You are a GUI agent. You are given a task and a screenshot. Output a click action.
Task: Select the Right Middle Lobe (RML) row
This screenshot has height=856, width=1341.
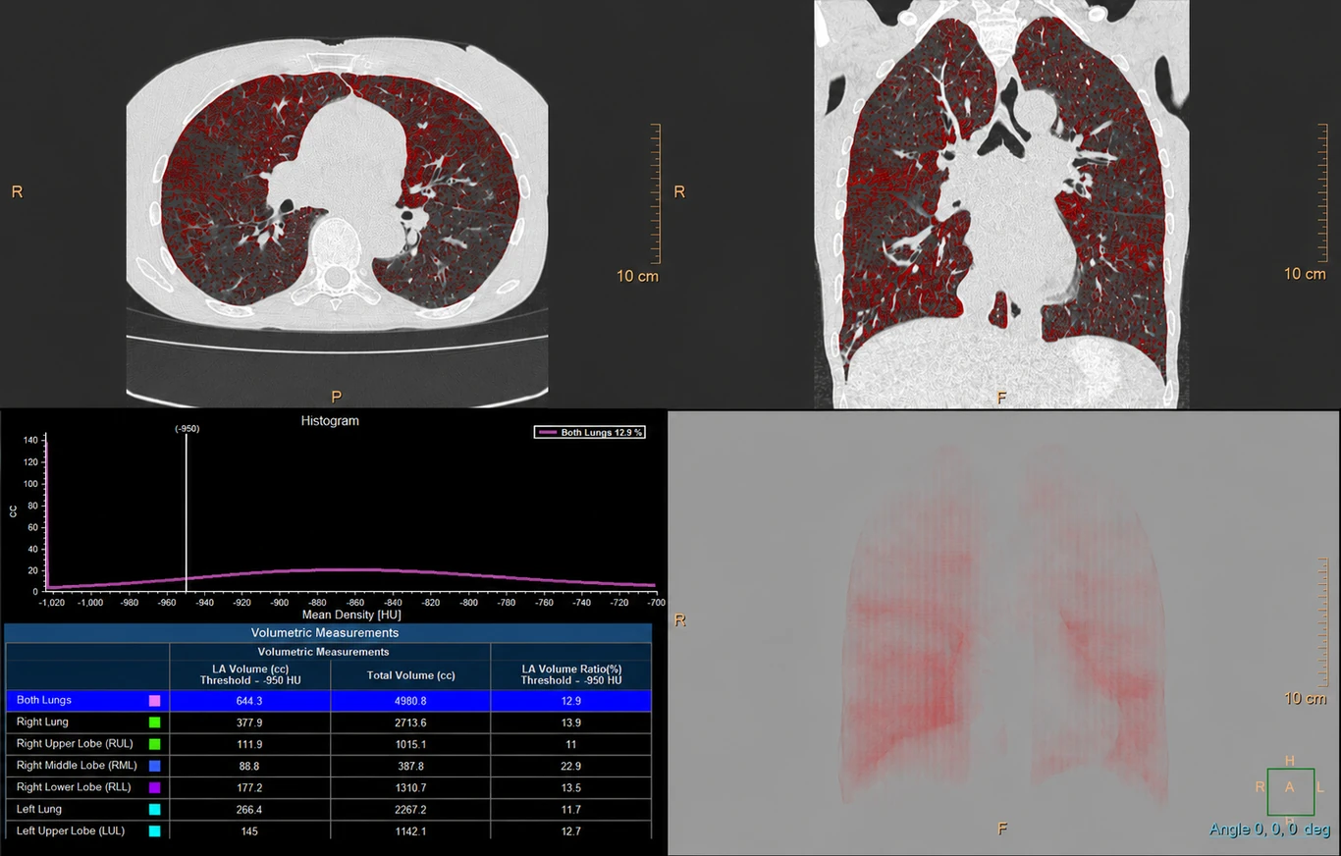328,766
